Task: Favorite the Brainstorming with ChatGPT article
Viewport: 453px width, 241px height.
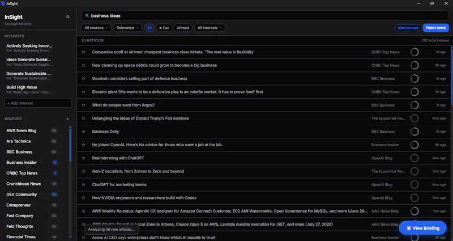Action: pyautogui.click(x=83, y=158)
